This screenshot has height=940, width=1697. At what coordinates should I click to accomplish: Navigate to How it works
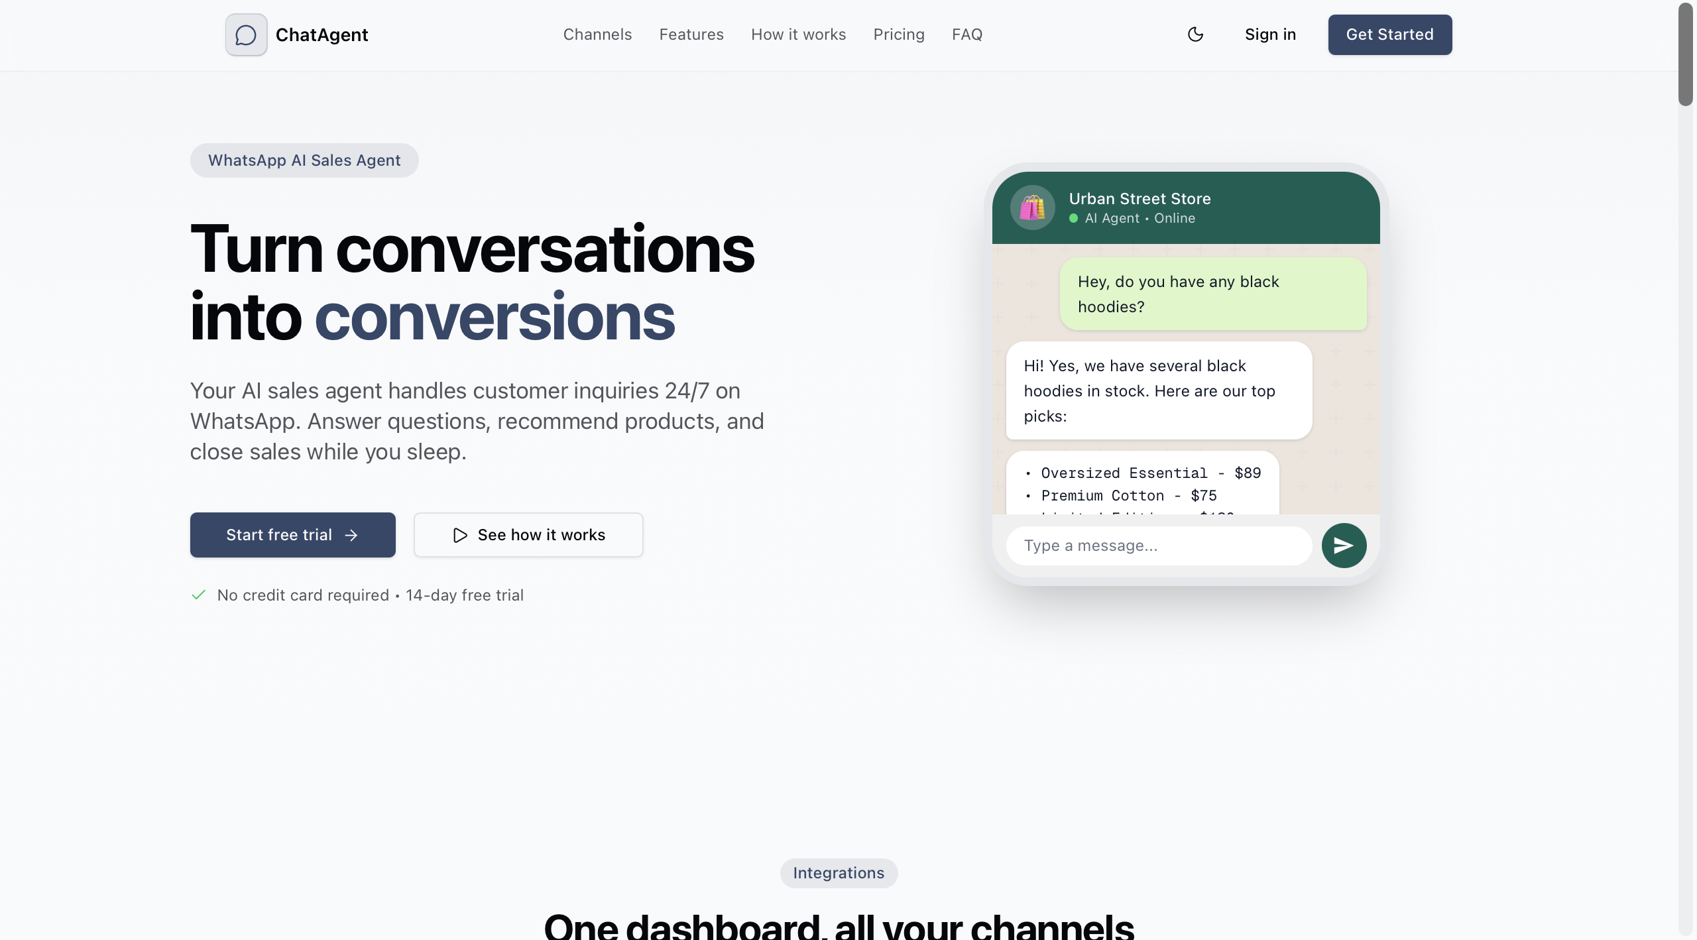click(798, 34)
